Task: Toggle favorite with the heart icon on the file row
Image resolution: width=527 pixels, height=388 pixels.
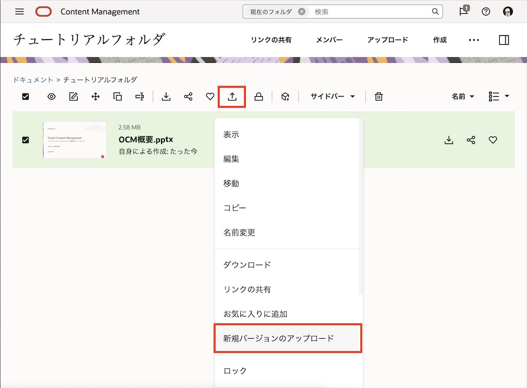Action: pyautogui.click(x=493, y=139)
